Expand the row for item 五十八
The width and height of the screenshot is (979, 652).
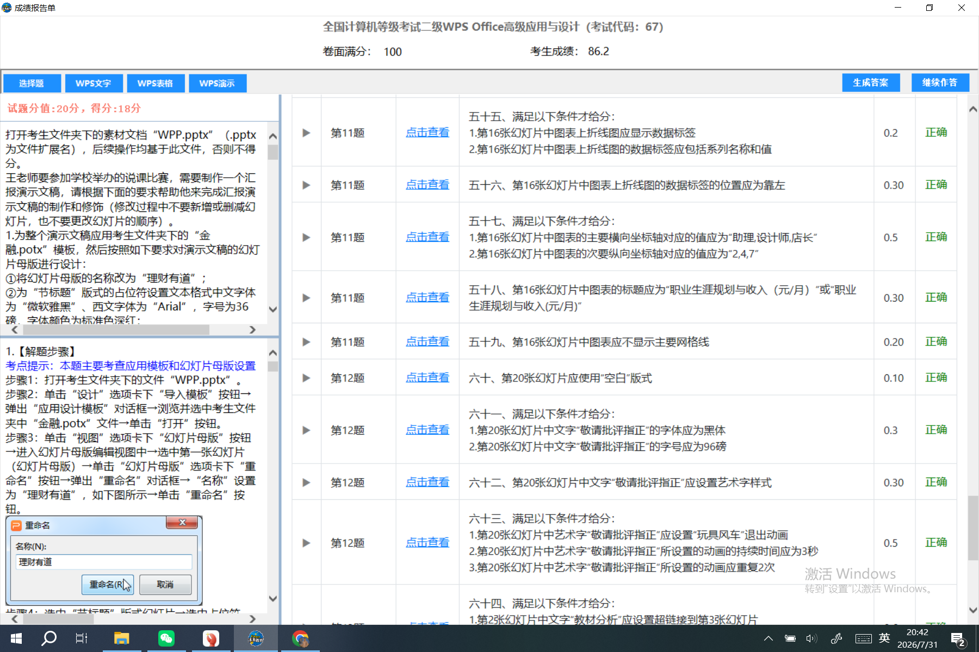tap(306, 298)
